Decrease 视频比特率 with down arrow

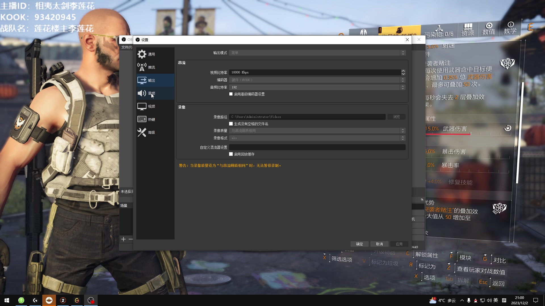[403, 74]
